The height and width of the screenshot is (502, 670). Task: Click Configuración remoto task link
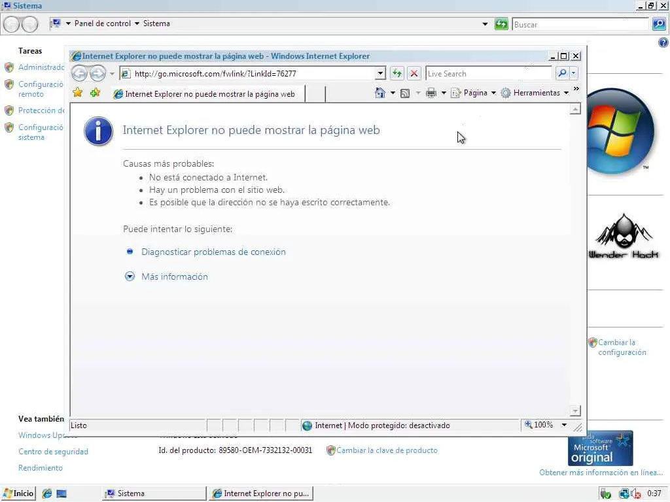pyautogui.click(x=40, y=89)
